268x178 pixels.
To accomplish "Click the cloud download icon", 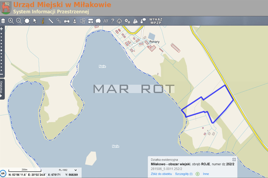I will click(120, 21).
